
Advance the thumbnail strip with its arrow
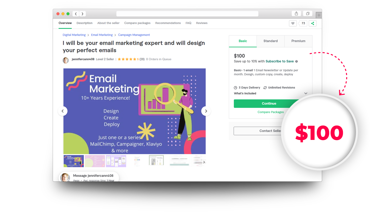(204, 162)
